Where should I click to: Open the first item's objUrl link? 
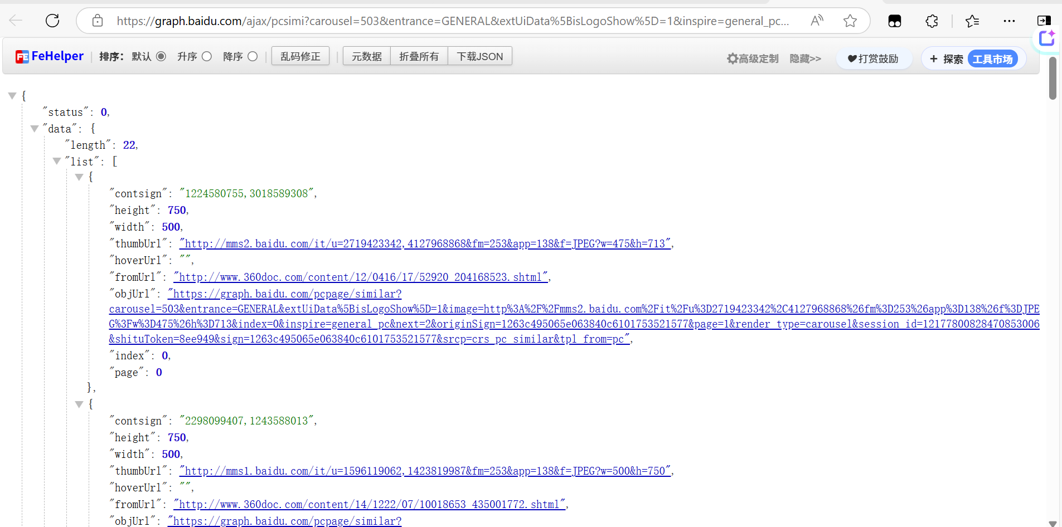tap(574, 316)
